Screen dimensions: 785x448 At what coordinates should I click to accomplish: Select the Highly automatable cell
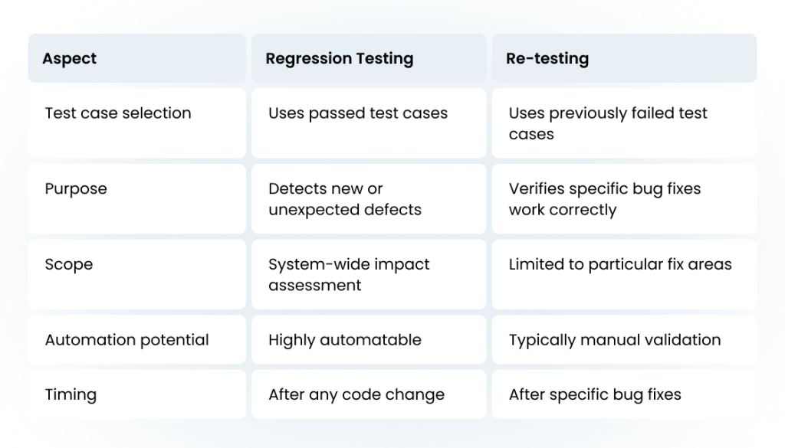(369, 339)
